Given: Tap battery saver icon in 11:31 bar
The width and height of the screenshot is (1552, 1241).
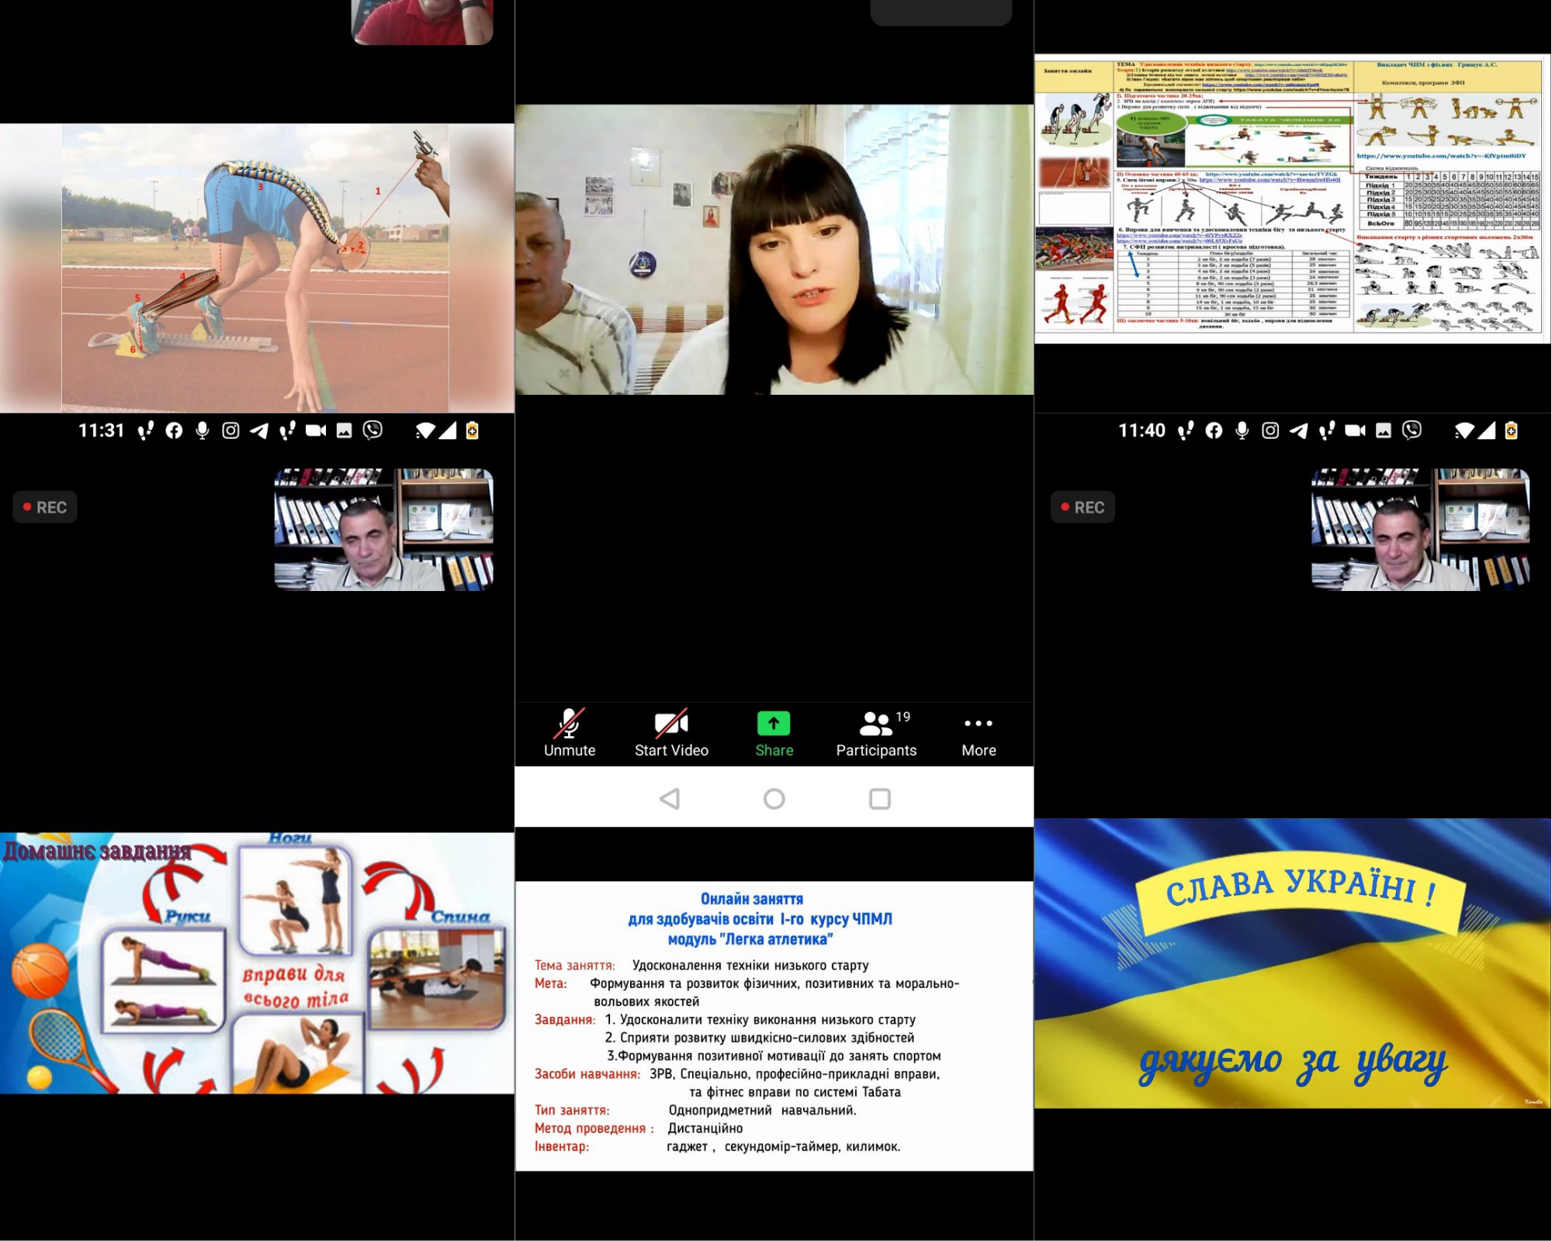Looking at the screenshot, I should 472,430.
